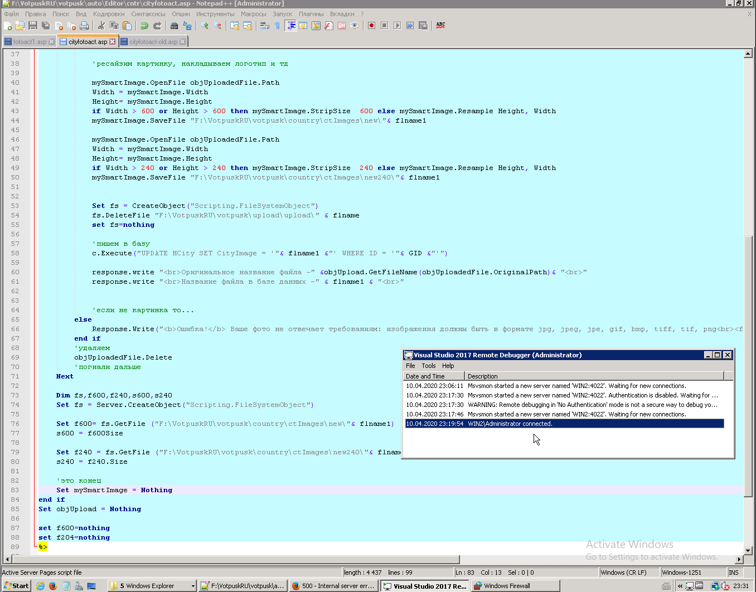Open Find with the binoculars icon
Image resolution: width=756 pixels, height=592 pixels.
[175, 26]
